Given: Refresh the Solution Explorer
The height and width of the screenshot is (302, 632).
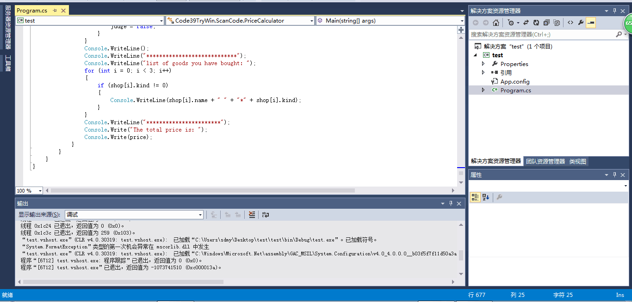Looking at the screenshot, I should click(536, 23).
